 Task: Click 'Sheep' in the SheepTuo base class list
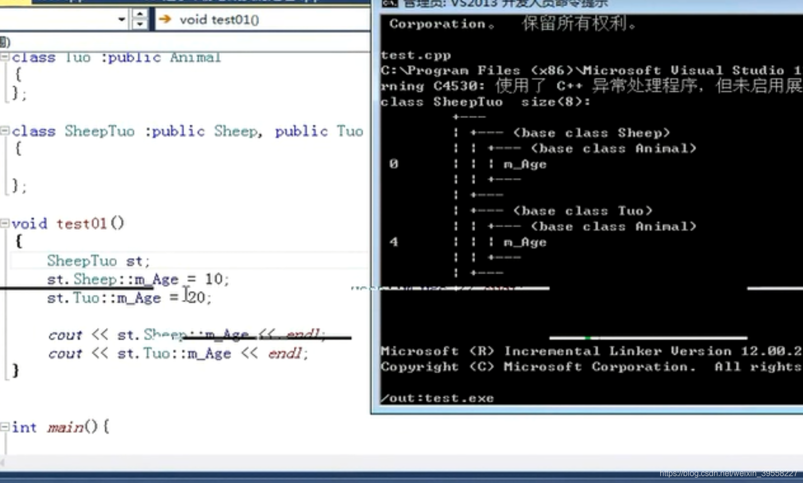235,132
